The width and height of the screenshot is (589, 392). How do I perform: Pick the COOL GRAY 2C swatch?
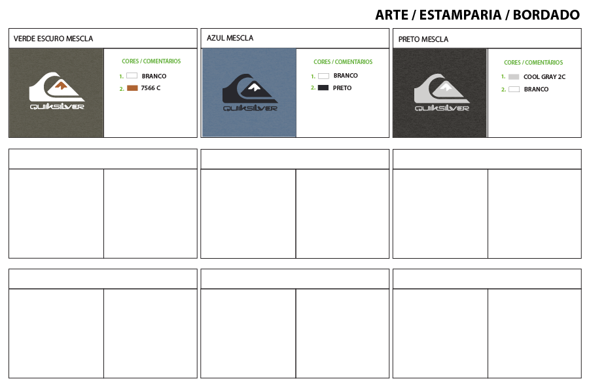tap(514, 77)
